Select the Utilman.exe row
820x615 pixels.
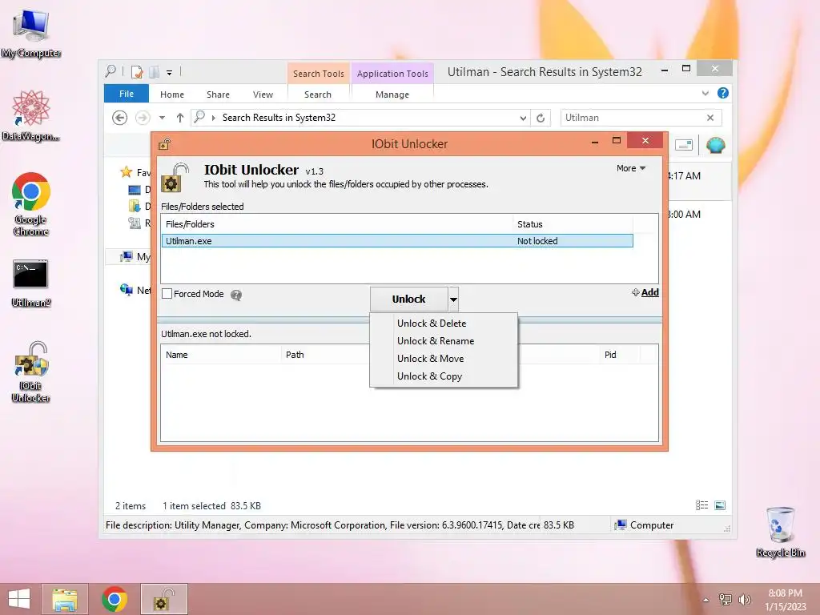(x=397, y=241)
